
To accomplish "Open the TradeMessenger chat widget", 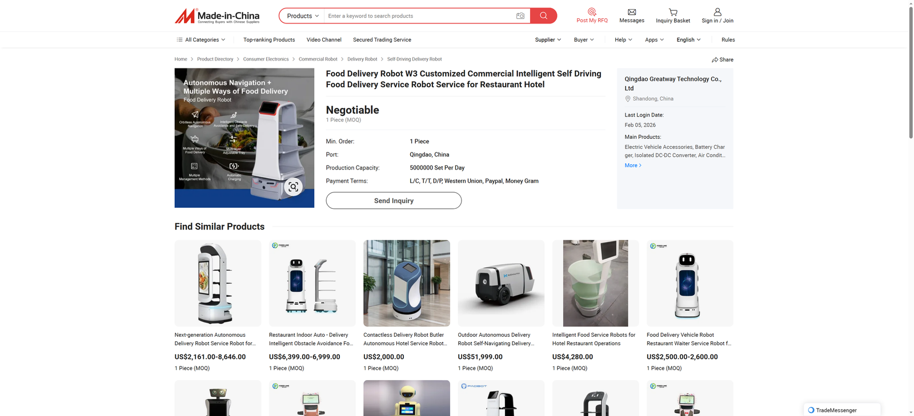I will pyautogui.click(x=841, y=410).
